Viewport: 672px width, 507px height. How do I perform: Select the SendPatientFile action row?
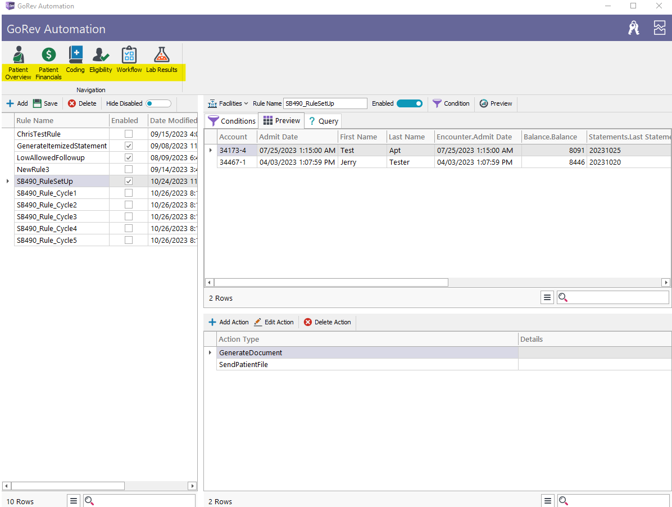[443, 364]
